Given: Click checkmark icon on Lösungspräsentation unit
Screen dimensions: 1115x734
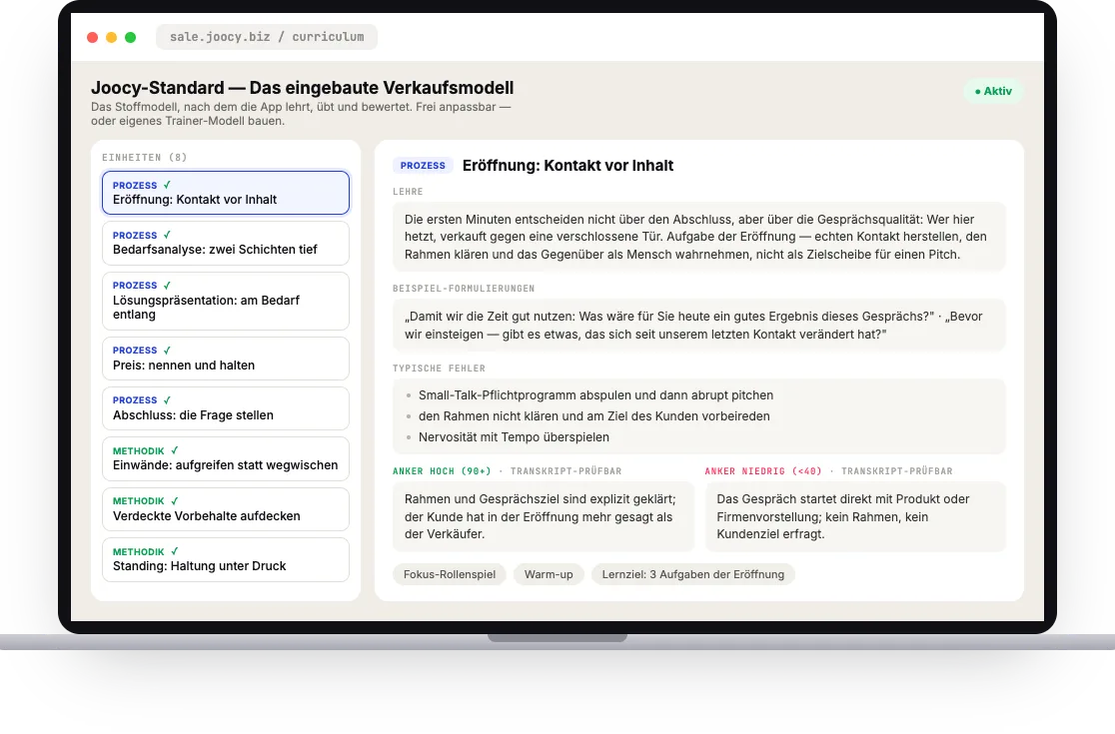Looking at the screenshot, I should click(167, 285).
